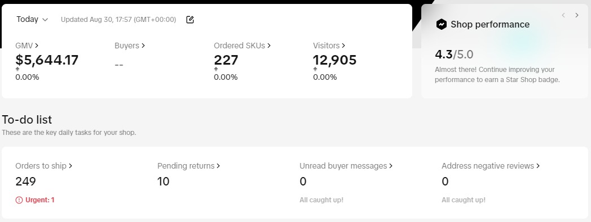Click the 4.3/5.0 shop performance score
The height and width of the screenshot is (222, 591).
454,55
